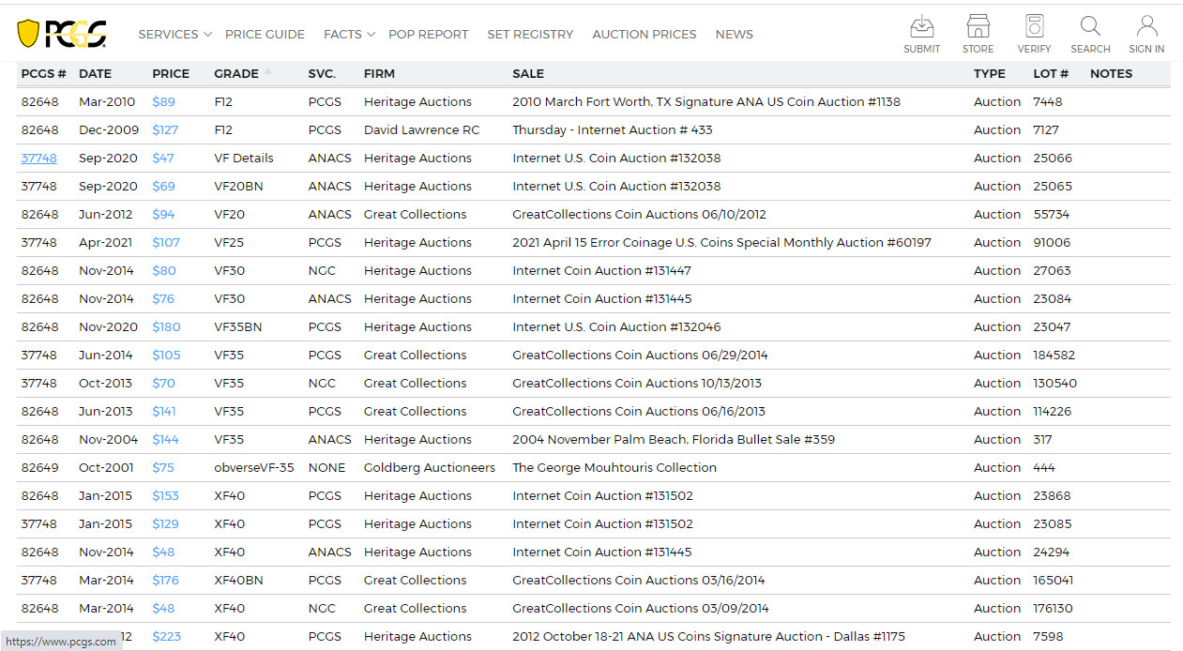
Task: Open the $223 price link
Action: [166, 636]
